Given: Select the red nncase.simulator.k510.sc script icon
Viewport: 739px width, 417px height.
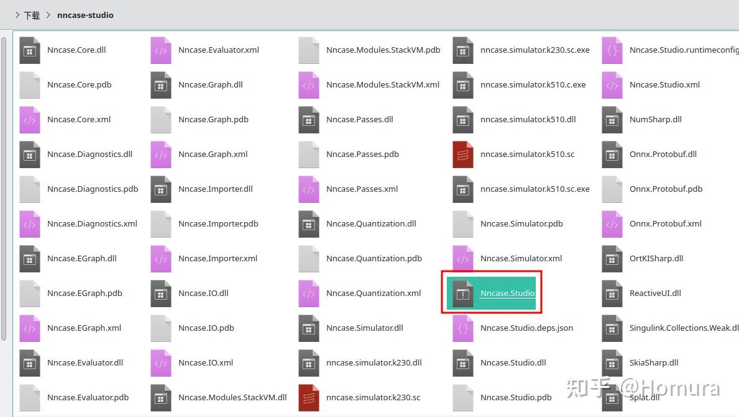Looking at the screenshot, I should coord(463,154).
